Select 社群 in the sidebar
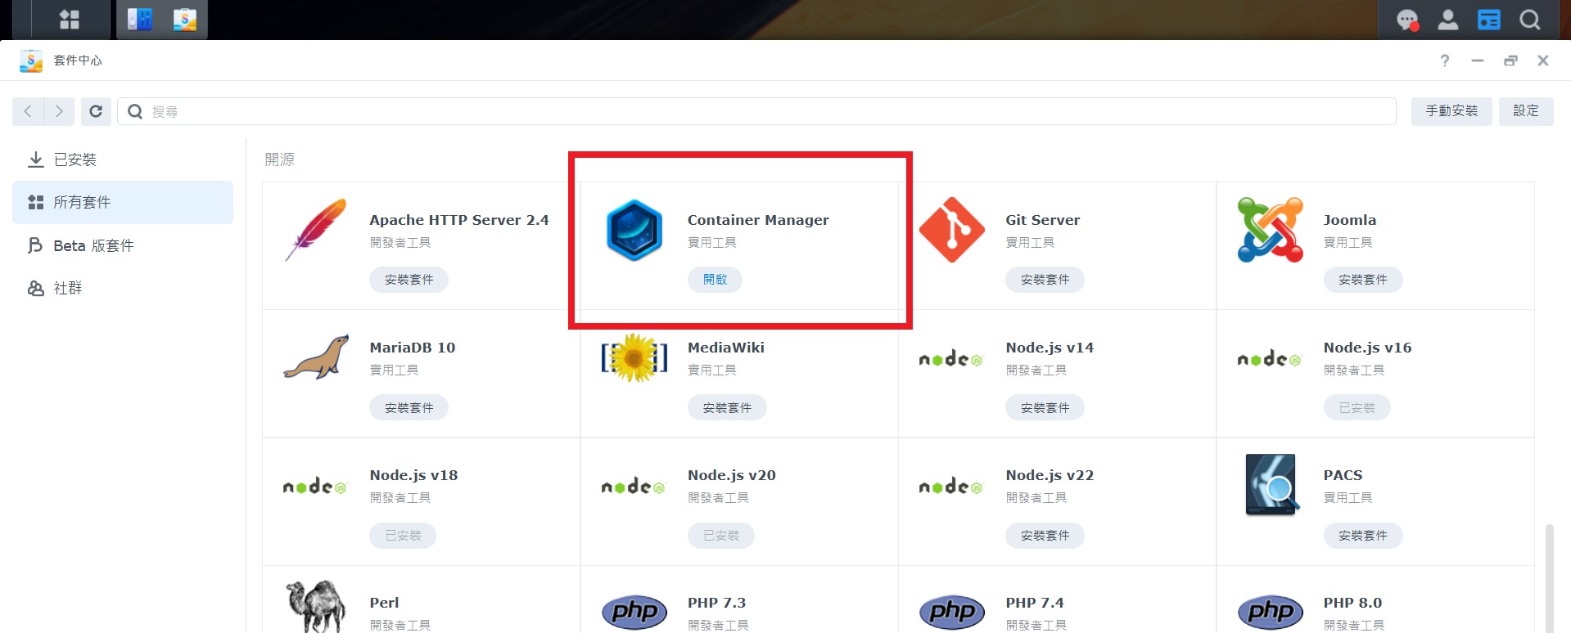This screenshot has height=633, width=1571. pyautogui.click(x=123, y=288)
